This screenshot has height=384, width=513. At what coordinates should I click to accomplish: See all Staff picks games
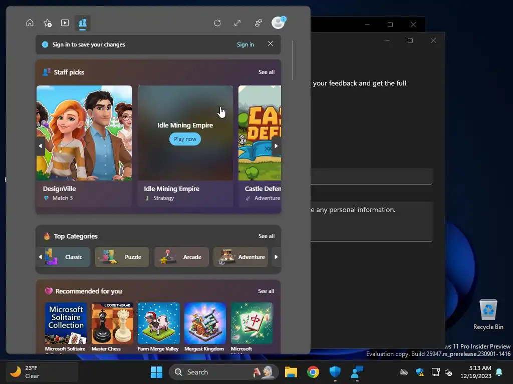[x=267, y=72]
